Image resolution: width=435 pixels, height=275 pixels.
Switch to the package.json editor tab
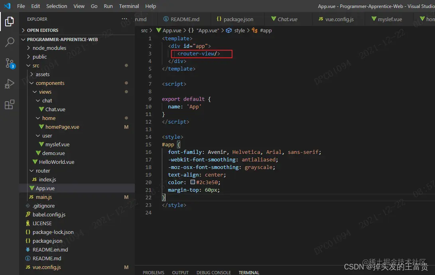(238, 19)
